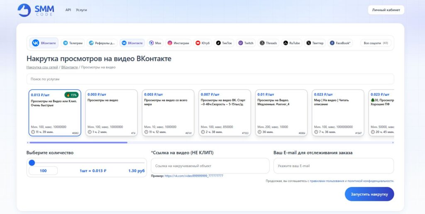
Task: Click the Max network icon
Action: point(151,43)
